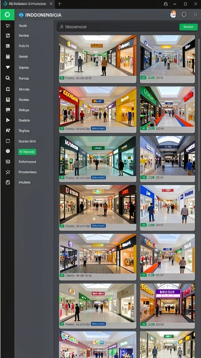Click the blue snowflake app logo
This screenshot has height=358, width=201.
pos(21,15)
